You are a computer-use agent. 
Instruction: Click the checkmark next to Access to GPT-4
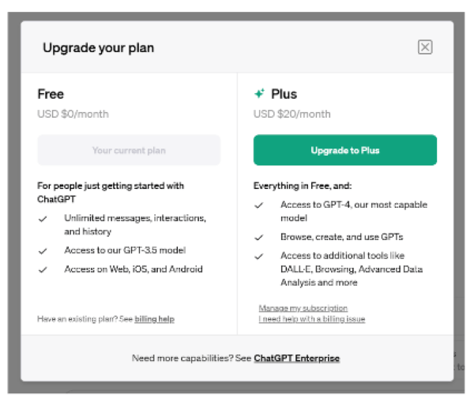259,205
